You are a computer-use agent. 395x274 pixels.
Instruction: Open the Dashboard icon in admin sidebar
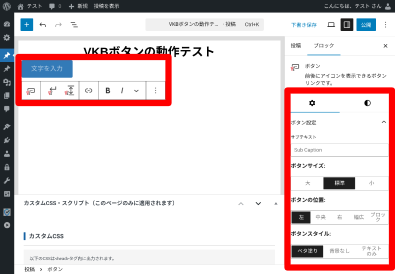point(7,24)
